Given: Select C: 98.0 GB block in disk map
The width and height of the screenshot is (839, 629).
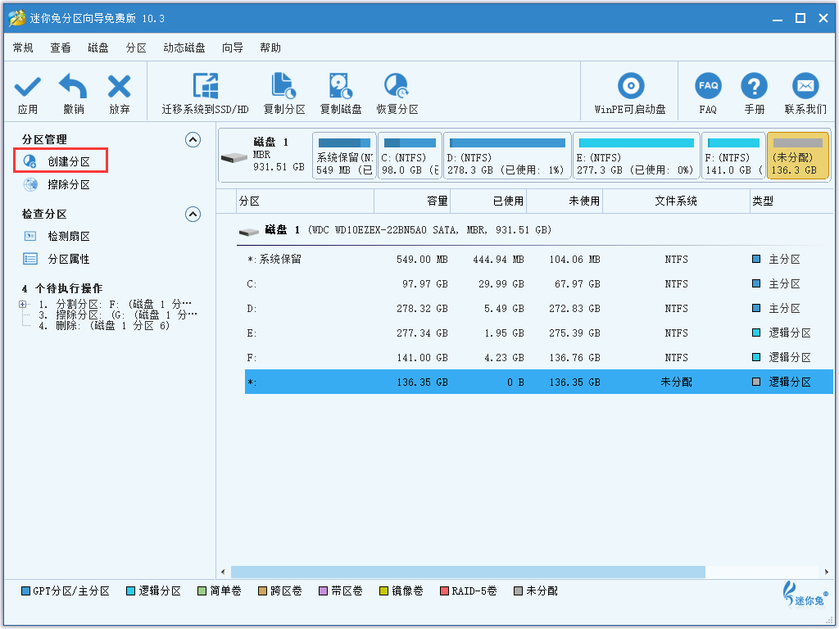Looking at the screenshot, I should click(x=410, y=156).
